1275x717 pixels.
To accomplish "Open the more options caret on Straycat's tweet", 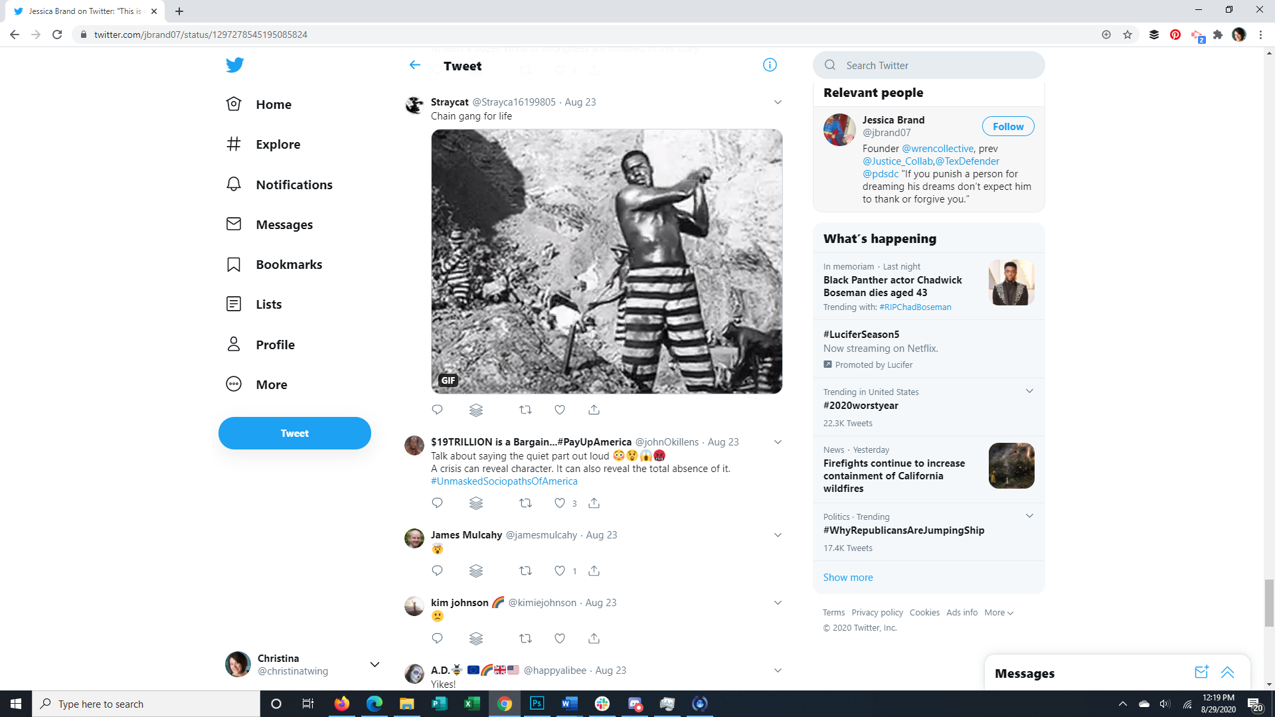I will (x=778, y=102).
